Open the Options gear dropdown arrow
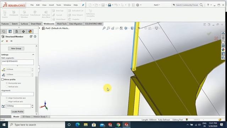The width and height of the screenshot is (227, 128). (141, 5)
